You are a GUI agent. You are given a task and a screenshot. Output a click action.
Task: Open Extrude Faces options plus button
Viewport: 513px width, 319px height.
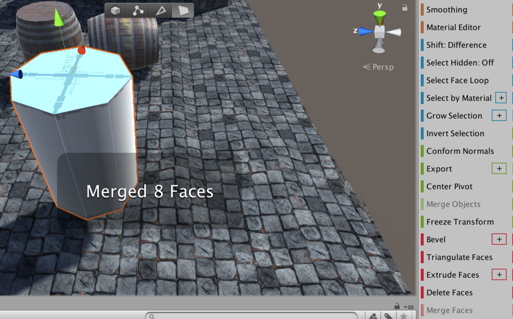pos(499,274)
